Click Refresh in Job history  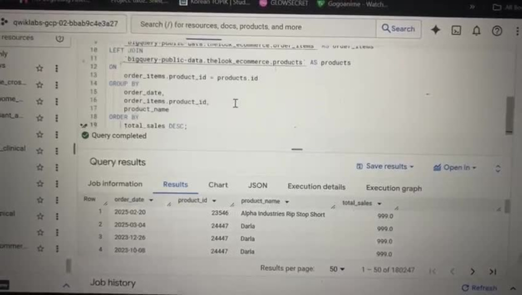coord(479,288)
